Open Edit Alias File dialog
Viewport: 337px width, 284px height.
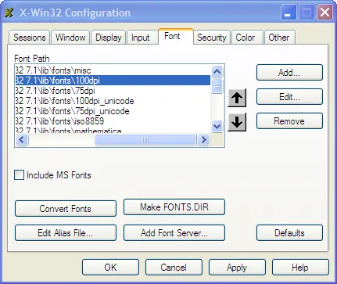pyautogui.click(x=66, y=232)
